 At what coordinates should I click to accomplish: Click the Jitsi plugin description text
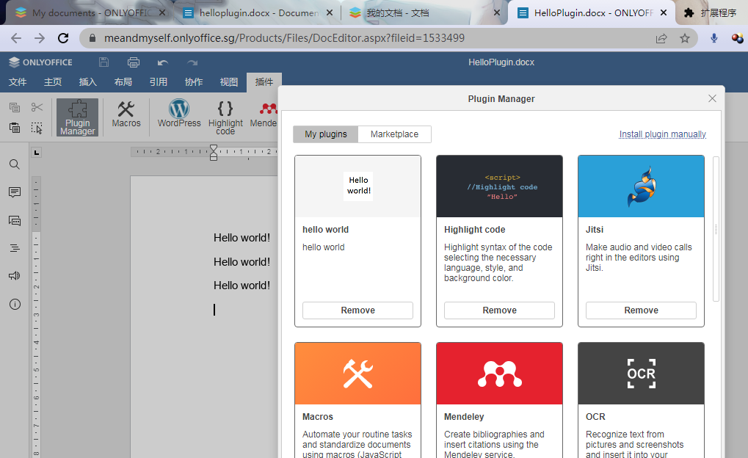click(x=639, y=258)
